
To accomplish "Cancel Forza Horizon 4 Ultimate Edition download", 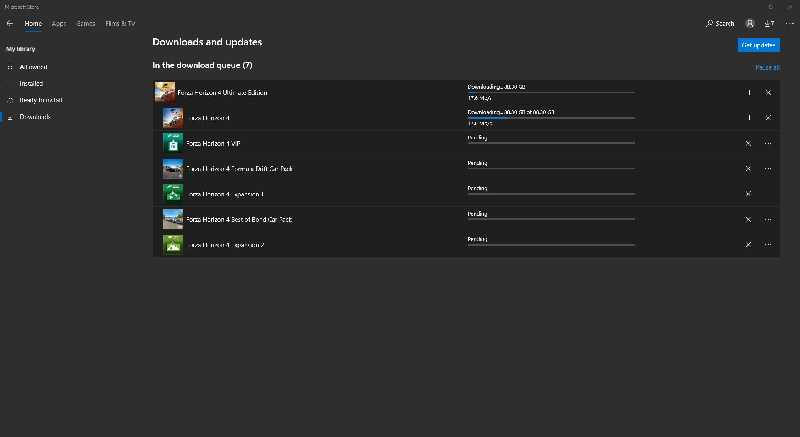I will pos(768,93).
